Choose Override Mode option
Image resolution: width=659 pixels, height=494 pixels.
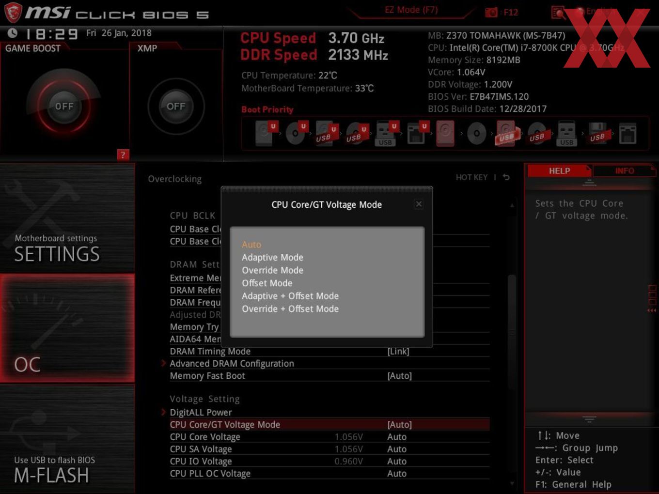pos(273,270)
